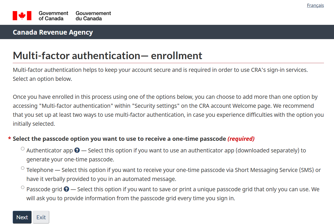This screenshot has height=224, width=334.
Task: Click the "Passcode grid" option label text
Action: (44, 189)
